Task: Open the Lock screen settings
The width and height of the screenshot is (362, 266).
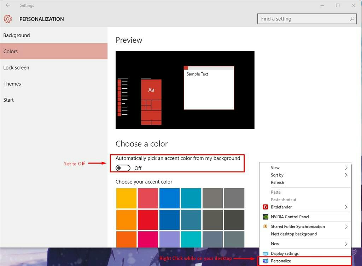Action: pos(16,67)
